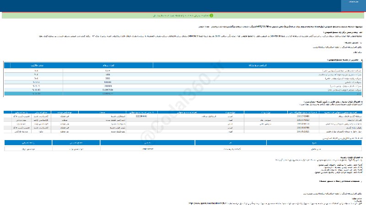Click the green info icon in the notice bar

click(x=211, y=16)
